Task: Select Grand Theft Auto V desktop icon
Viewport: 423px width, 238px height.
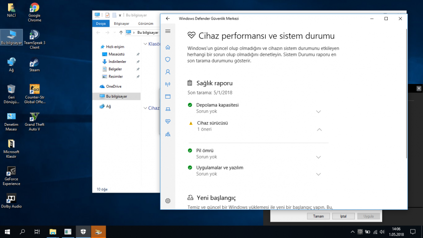Action: [x=34, y=121]
